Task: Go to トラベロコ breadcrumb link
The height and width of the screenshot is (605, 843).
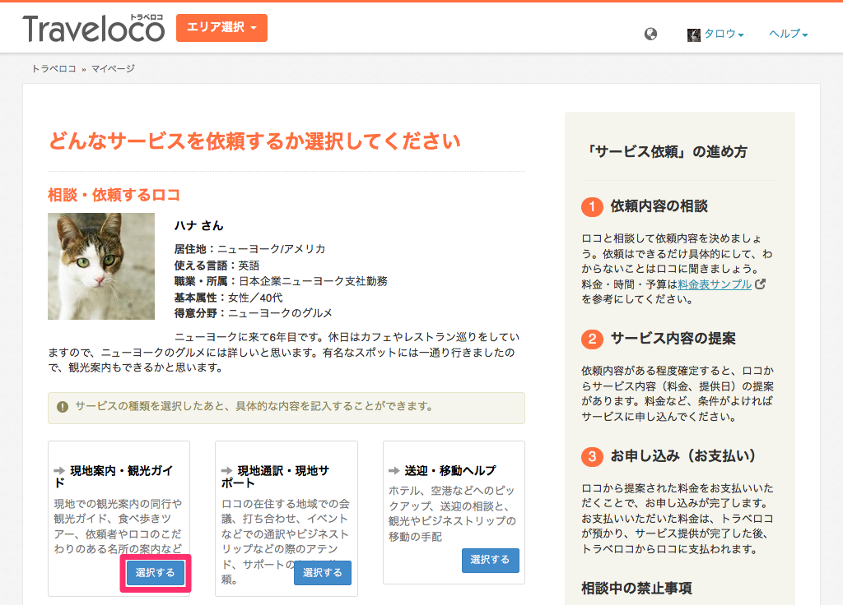Action: click(54, 69)
